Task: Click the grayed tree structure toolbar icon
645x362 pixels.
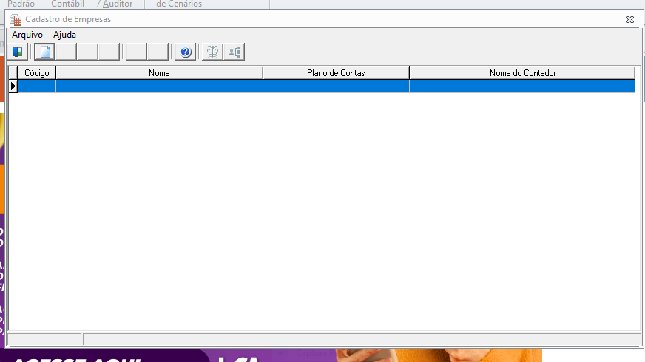Action: click(x=213, y=52)
